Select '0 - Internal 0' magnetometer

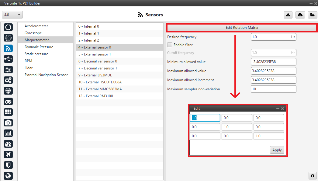(x=120, y=26)
